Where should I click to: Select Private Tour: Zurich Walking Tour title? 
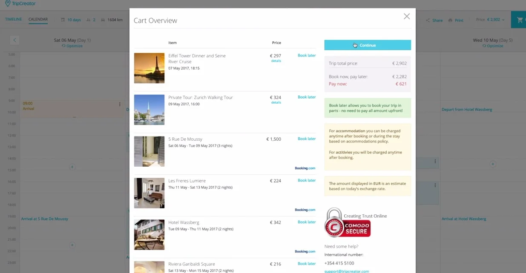click(x=201, y=97)
